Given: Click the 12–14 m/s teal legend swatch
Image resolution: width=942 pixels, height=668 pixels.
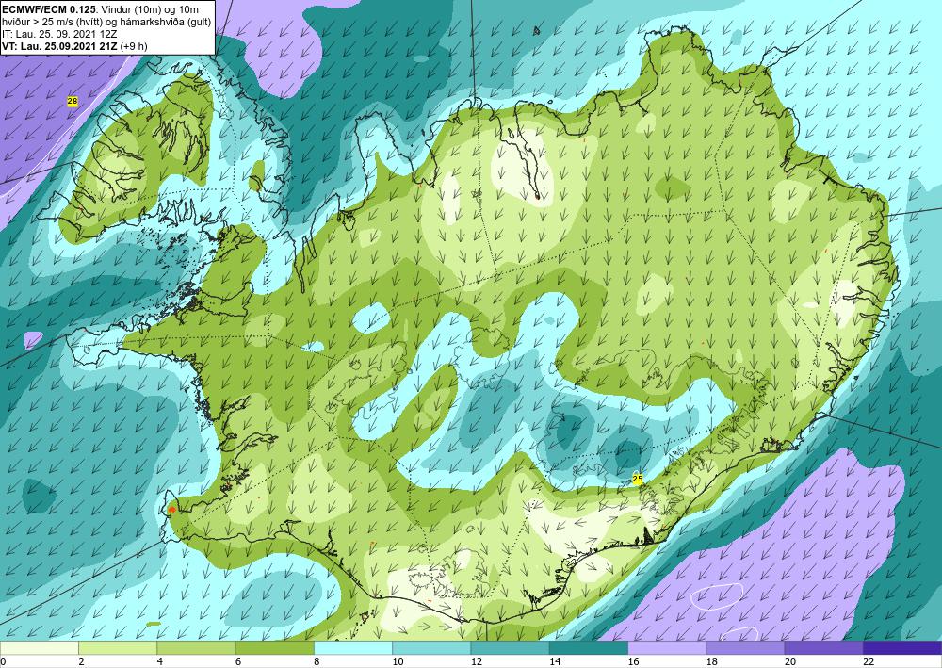Looking at the screenshot, I should 510,648.
